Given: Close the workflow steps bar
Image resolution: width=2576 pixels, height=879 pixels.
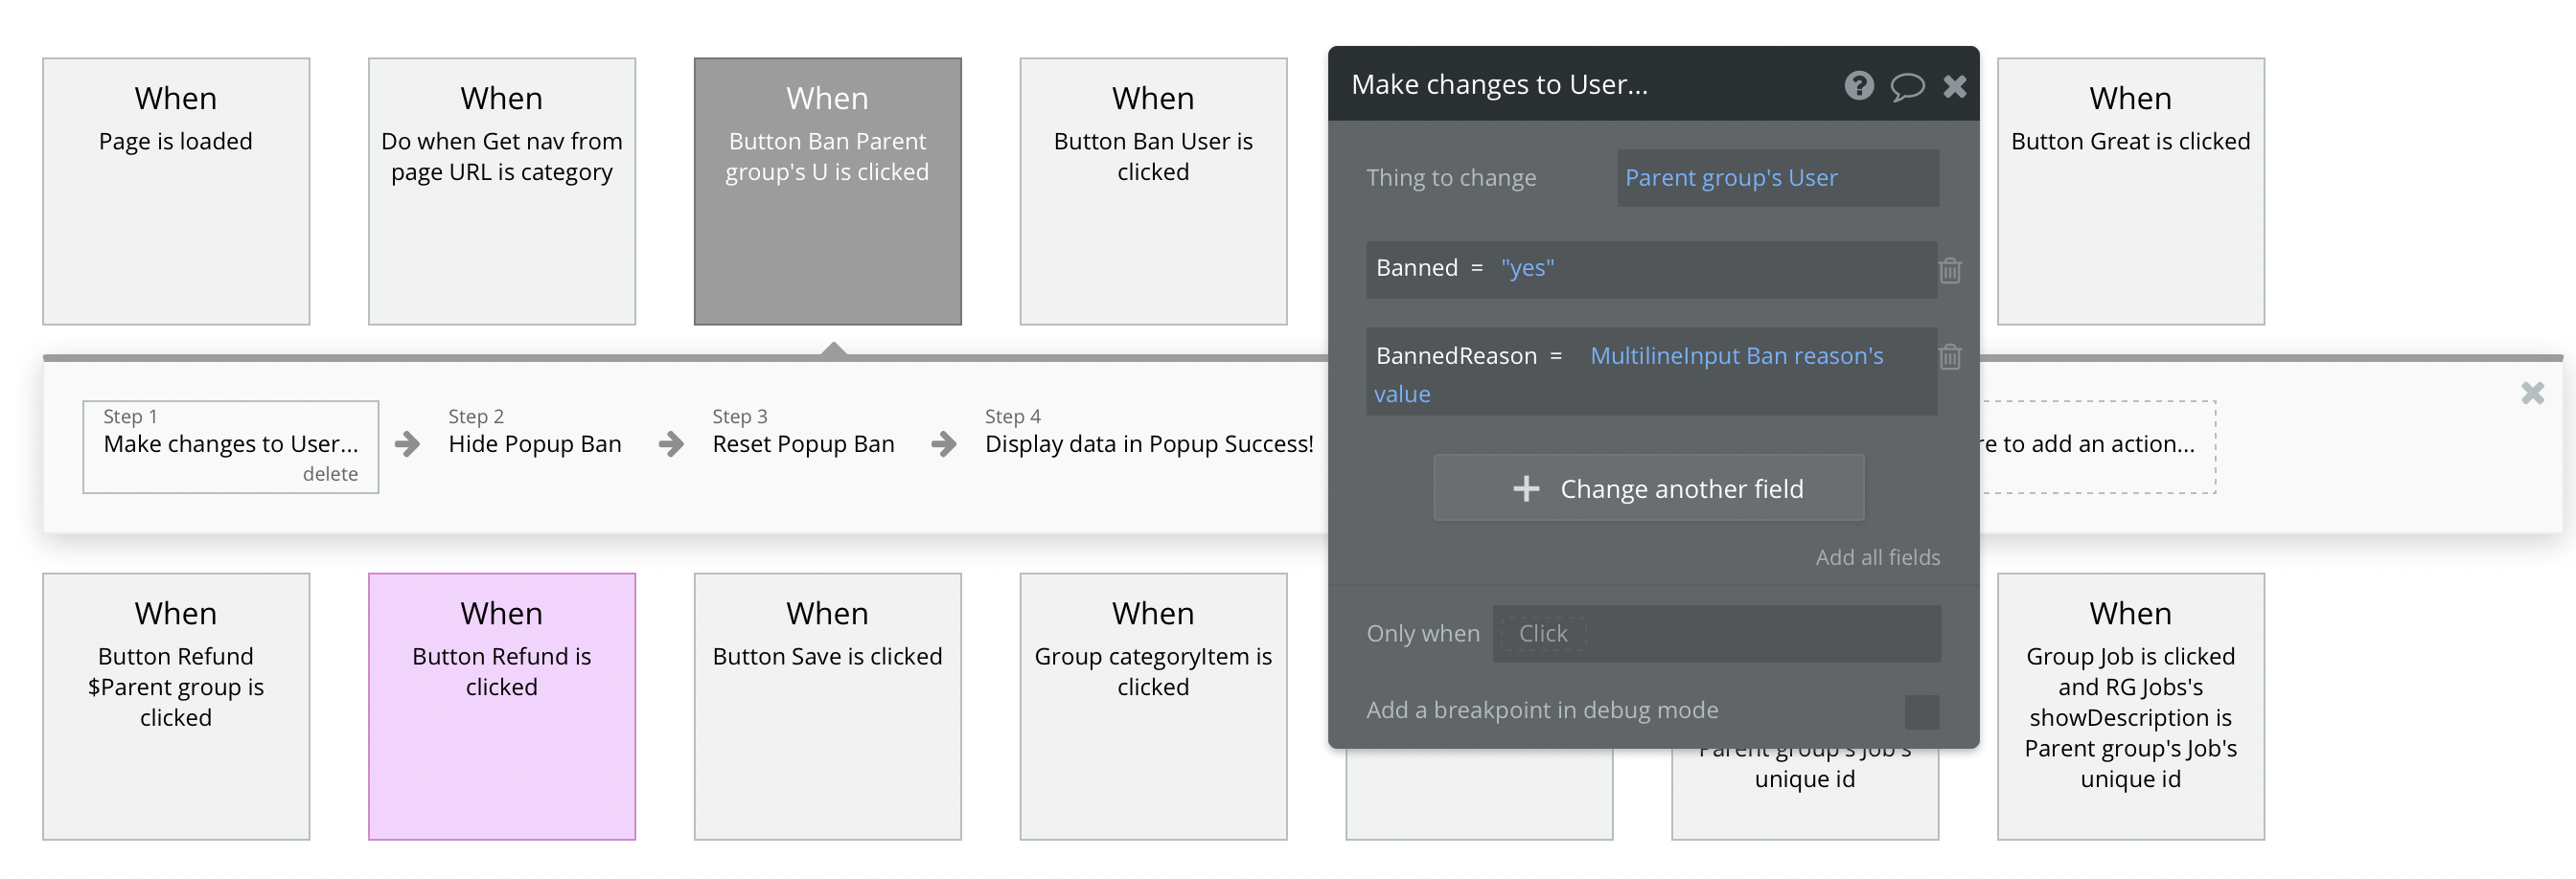Looking at the screenshot, I should click(2532, 394).
